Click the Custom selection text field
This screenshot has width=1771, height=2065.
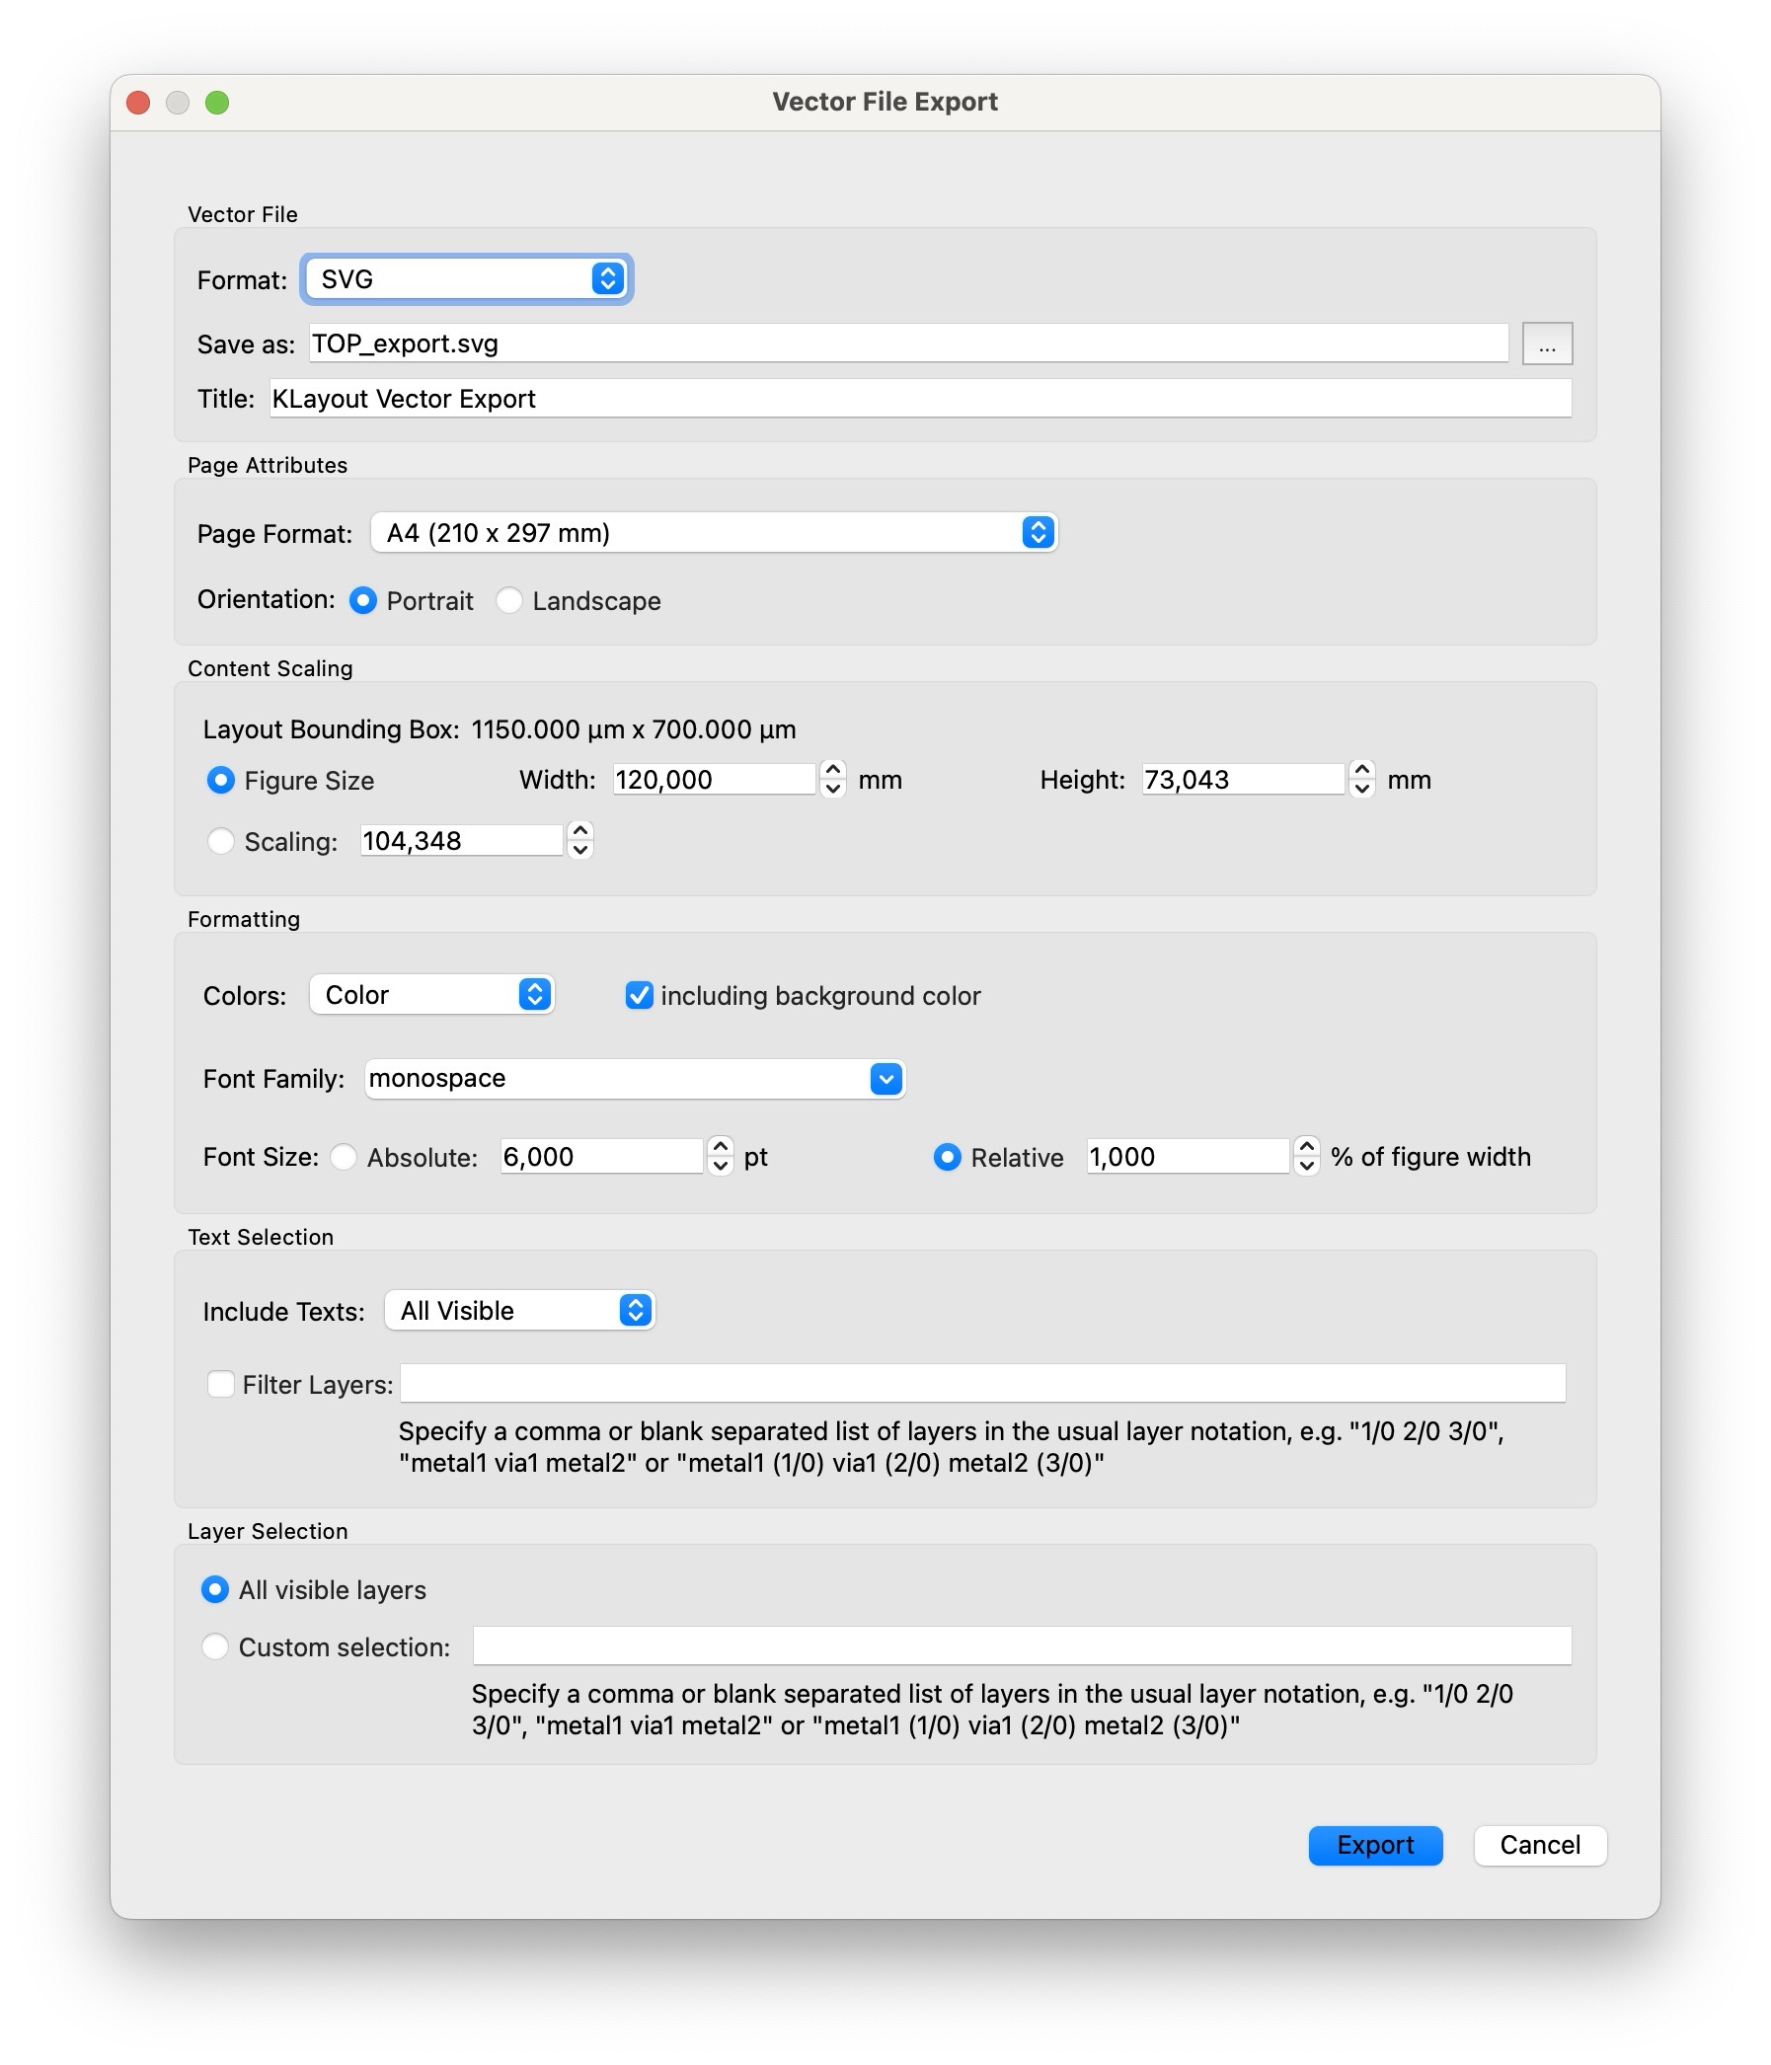click(x=1022, y=1645)
